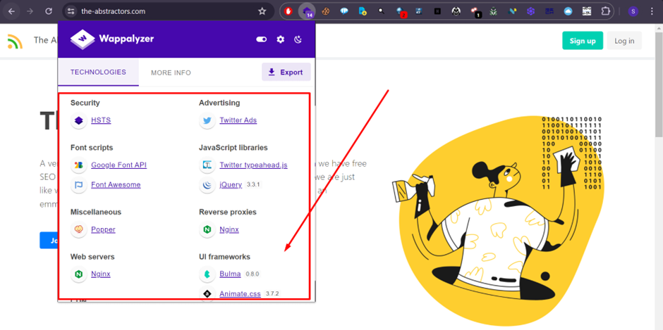Click the Export button

pyautogui.click(x=286, y=72)
